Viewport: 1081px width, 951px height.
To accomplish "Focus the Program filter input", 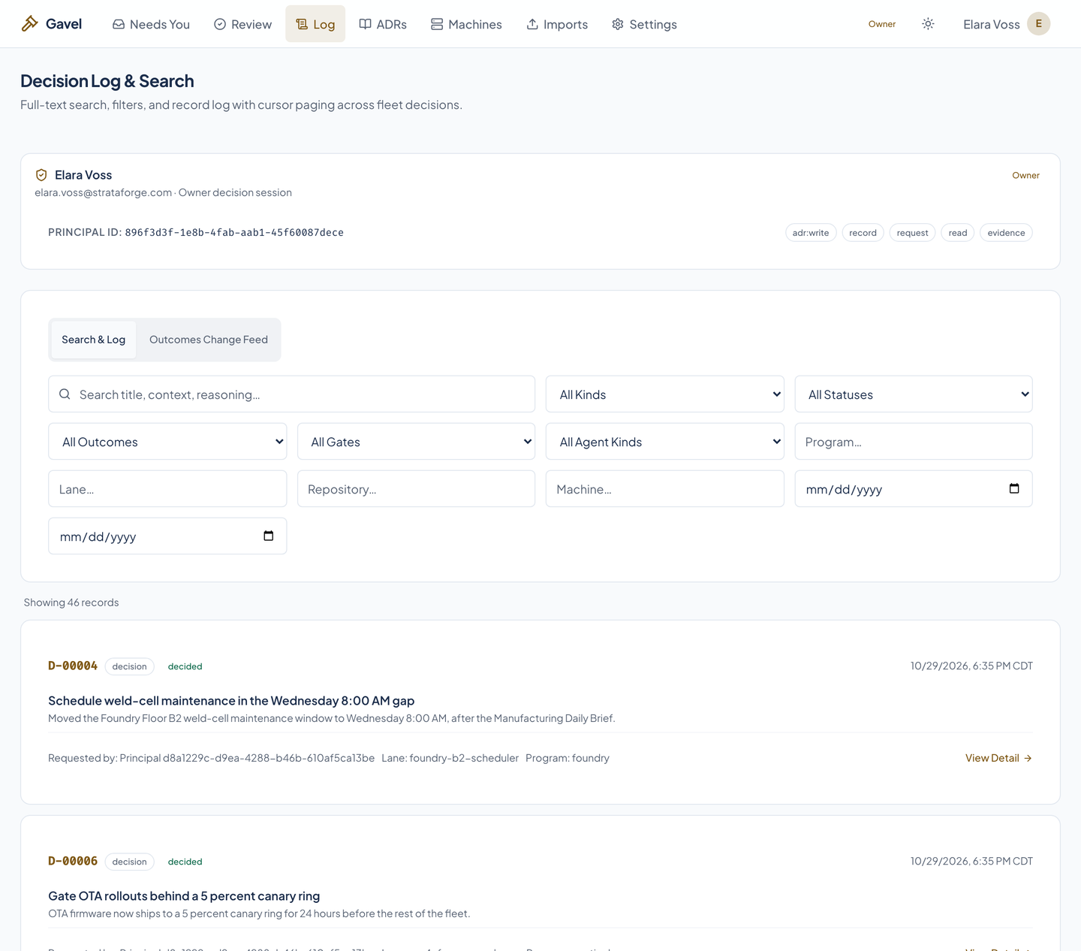I will (x=914, y=442).
